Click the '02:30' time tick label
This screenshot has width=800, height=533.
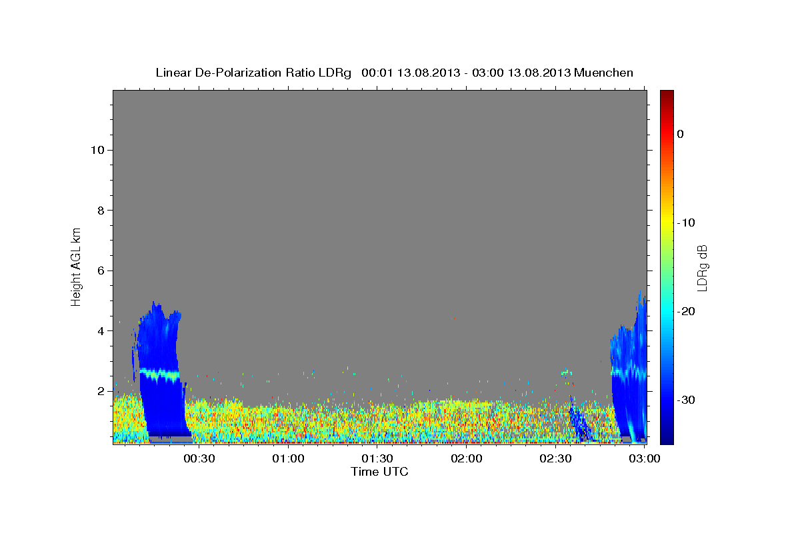point(556,458)
